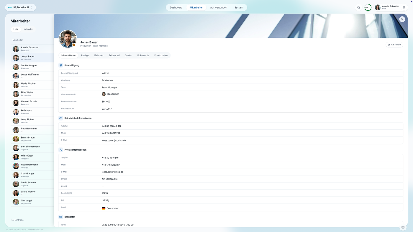Switch the employee view to Liste

16,29
